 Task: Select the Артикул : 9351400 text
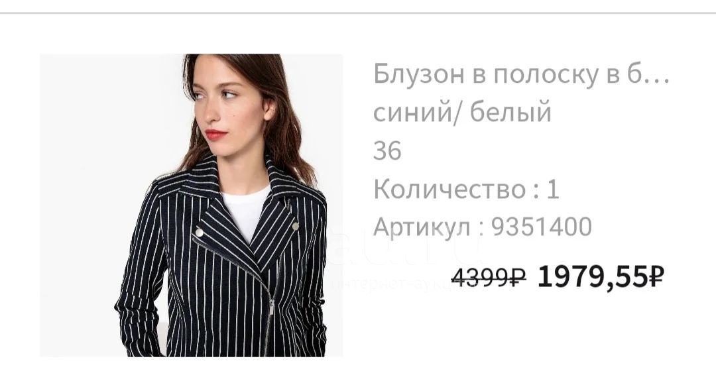483,227
